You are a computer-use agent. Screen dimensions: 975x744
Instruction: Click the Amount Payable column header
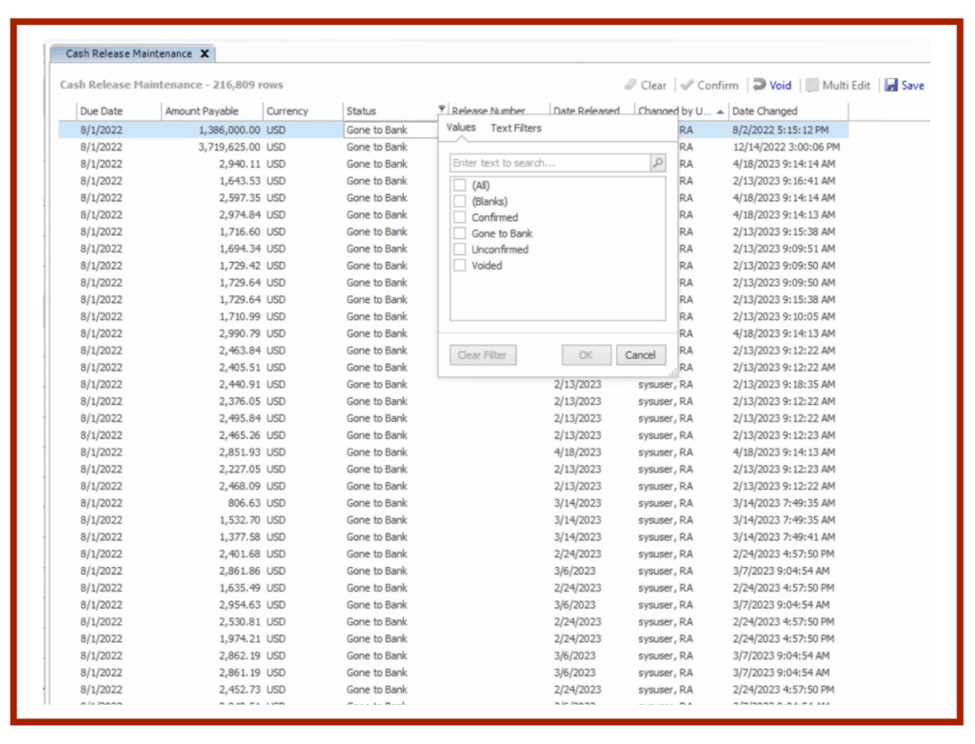click(x=202, y=111)
